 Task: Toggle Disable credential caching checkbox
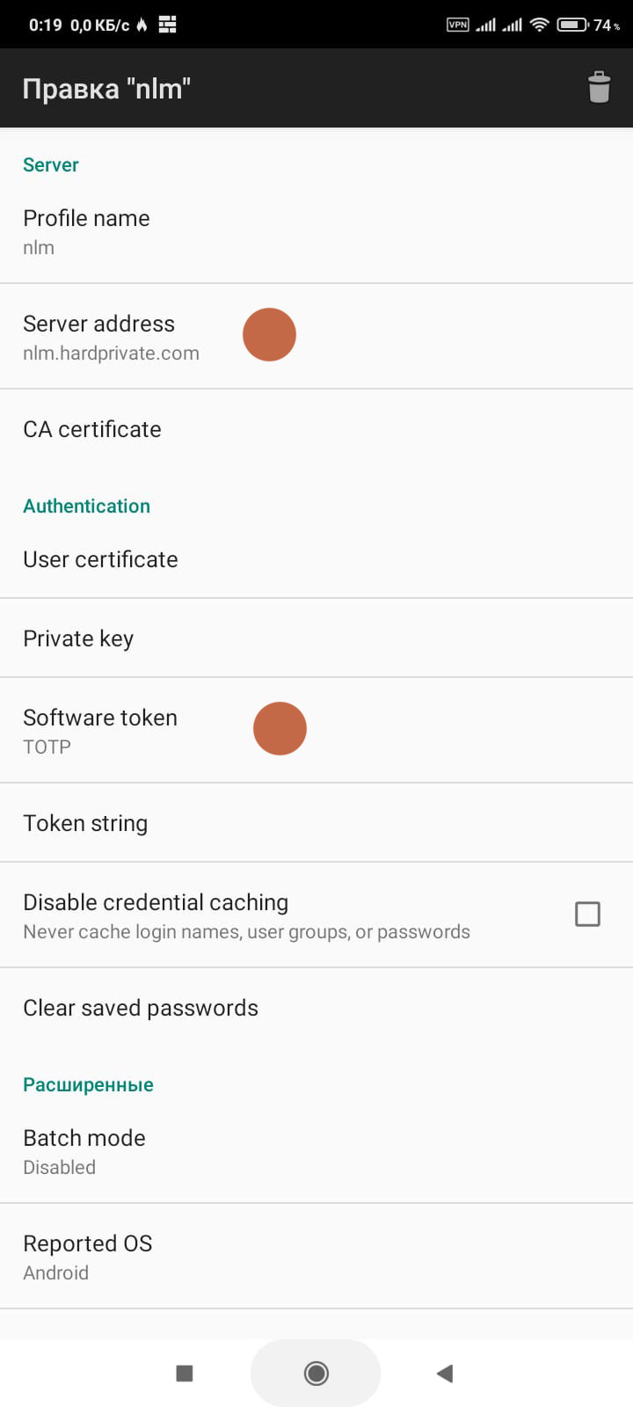coord(587,915)
